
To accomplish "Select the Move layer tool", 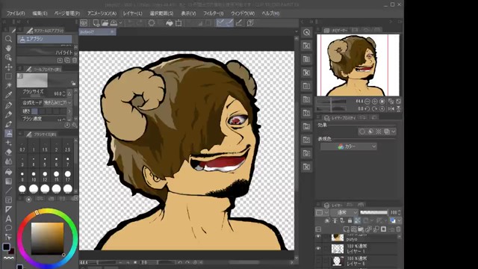I will click(8, 67).
